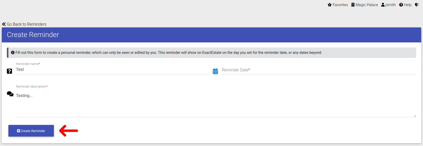Submit the Create Reminder button
Viewport: 423px width, 146px height.
[x=31, y=131]
